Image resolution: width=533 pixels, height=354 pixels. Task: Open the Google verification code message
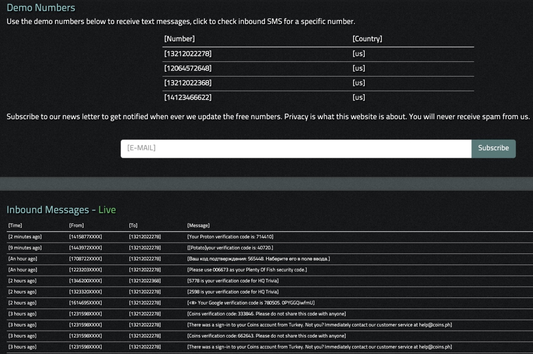click(251, 303)
